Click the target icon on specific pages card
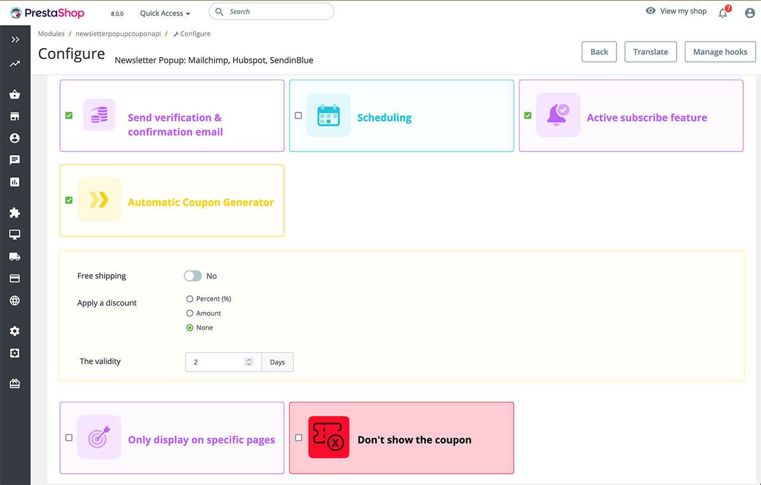Image resolution: width=761 pixels, height=485 pixels. pos(99,437)
